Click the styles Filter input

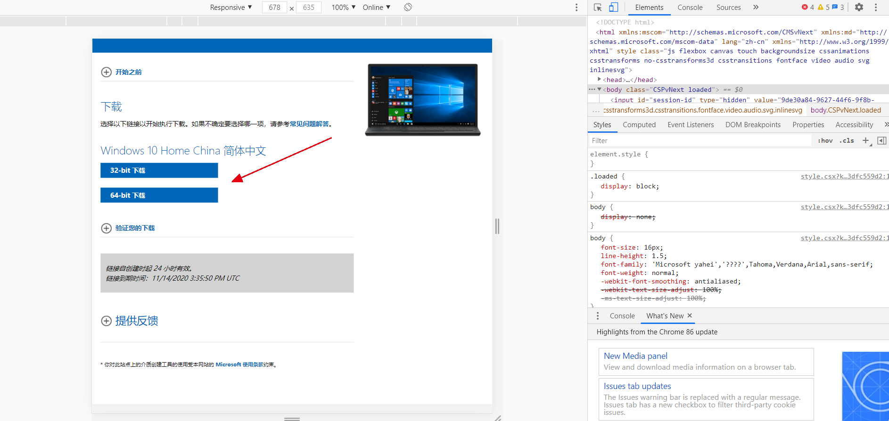pos(700,140)
